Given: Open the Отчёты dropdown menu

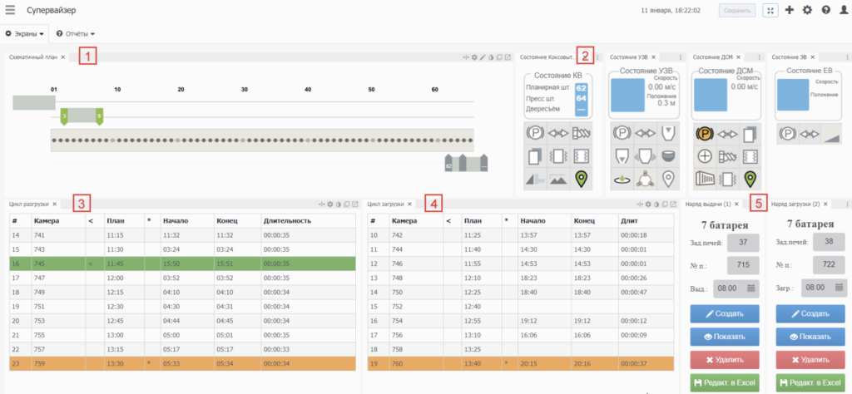Looking at the screenshot, I should 76,33.
